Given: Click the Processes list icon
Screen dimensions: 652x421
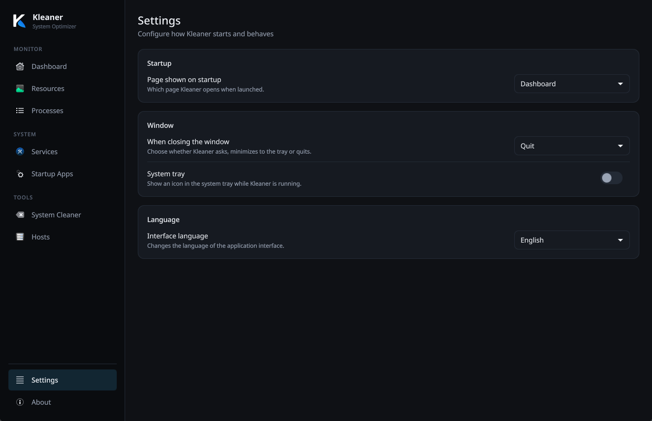Looking at the screenshot, I should click(20, 111).
